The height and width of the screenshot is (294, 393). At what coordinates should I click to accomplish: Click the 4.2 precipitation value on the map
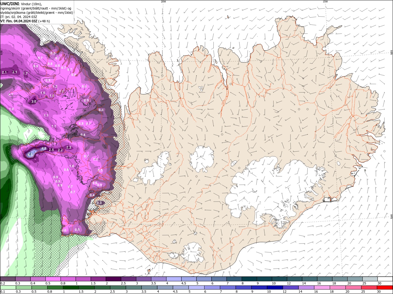click(44, 149)
